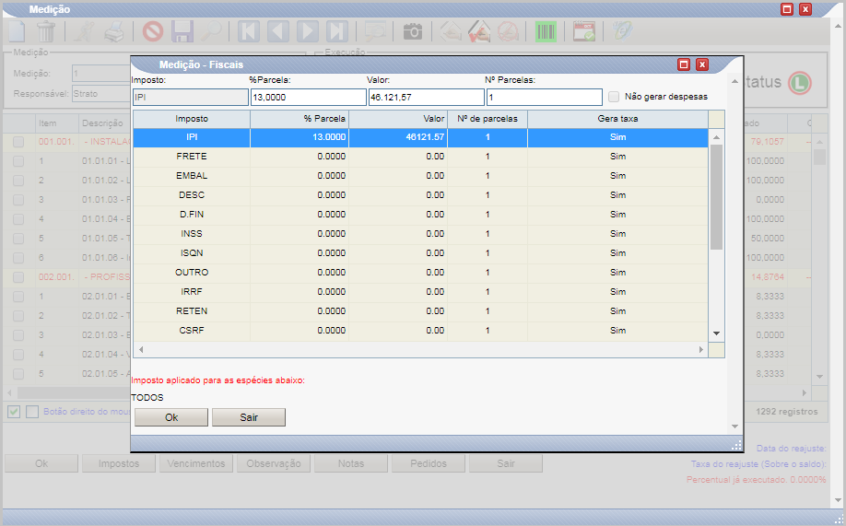This screenshot has width=846, height=526.
Task: Click the camera icon
Action: tap(413, 31)
